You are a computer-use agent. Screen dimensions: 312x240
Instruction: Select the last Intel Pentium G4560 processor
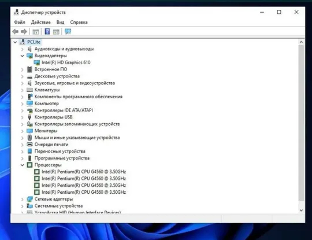84,192
